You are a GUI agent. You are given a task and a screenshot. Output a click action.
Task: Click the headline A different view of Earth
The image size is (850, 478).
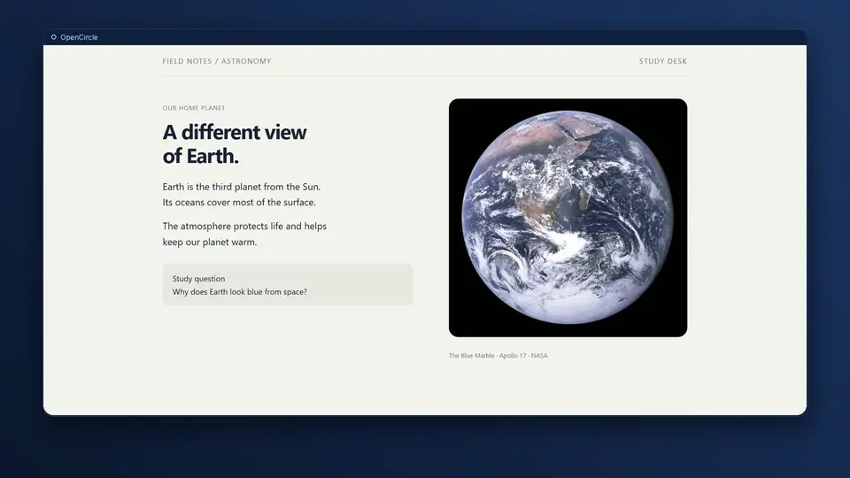coord(235,144)
